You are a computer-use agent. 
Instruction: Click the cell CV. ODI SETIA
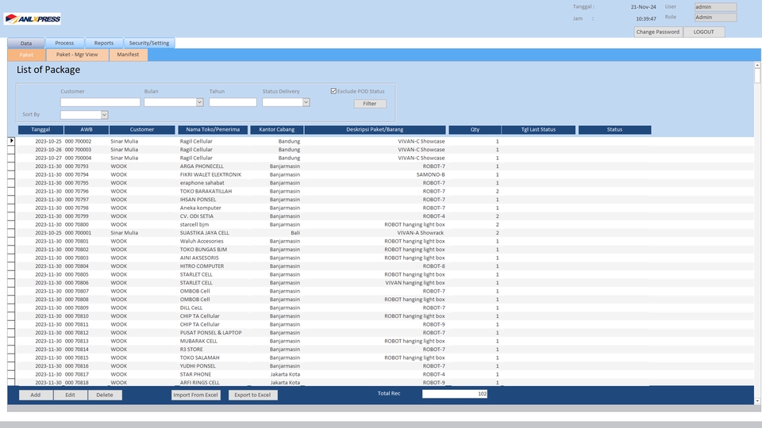(x=196, y=216)
